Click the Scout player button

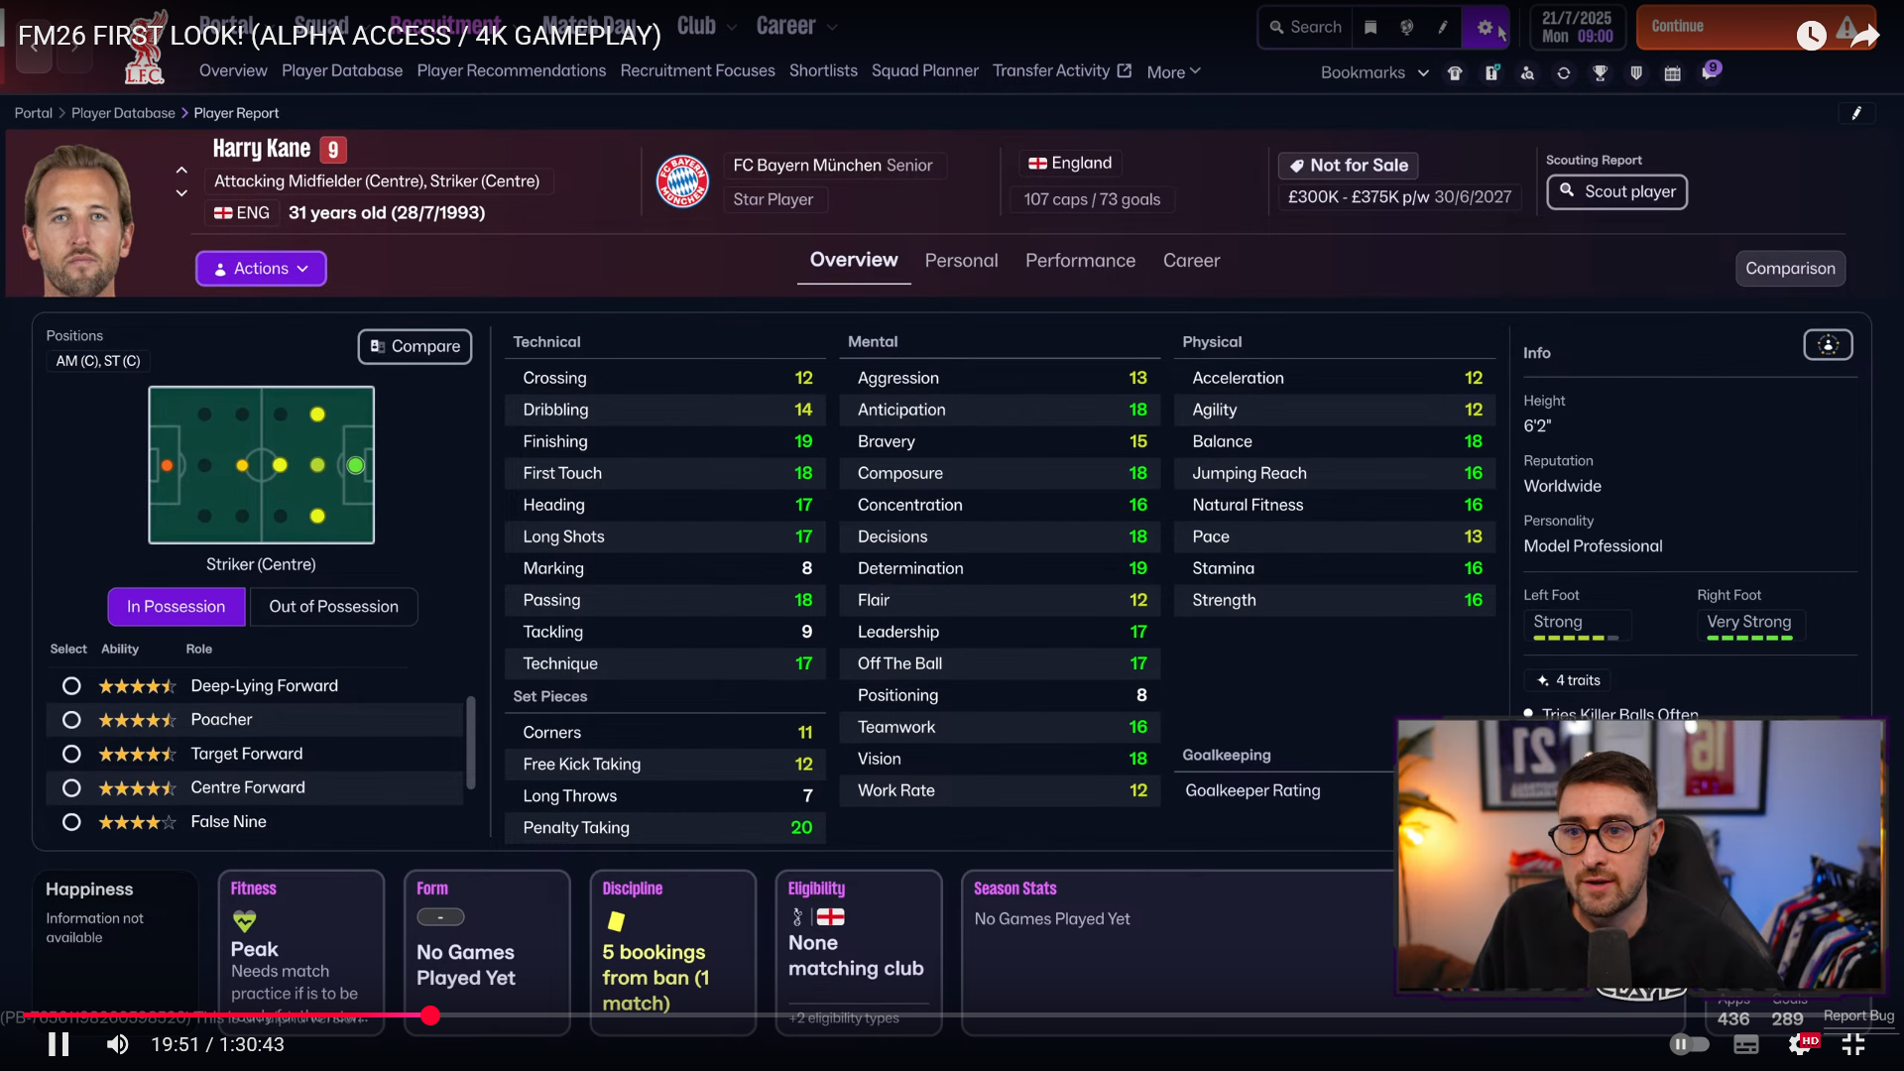(1616, 191)
